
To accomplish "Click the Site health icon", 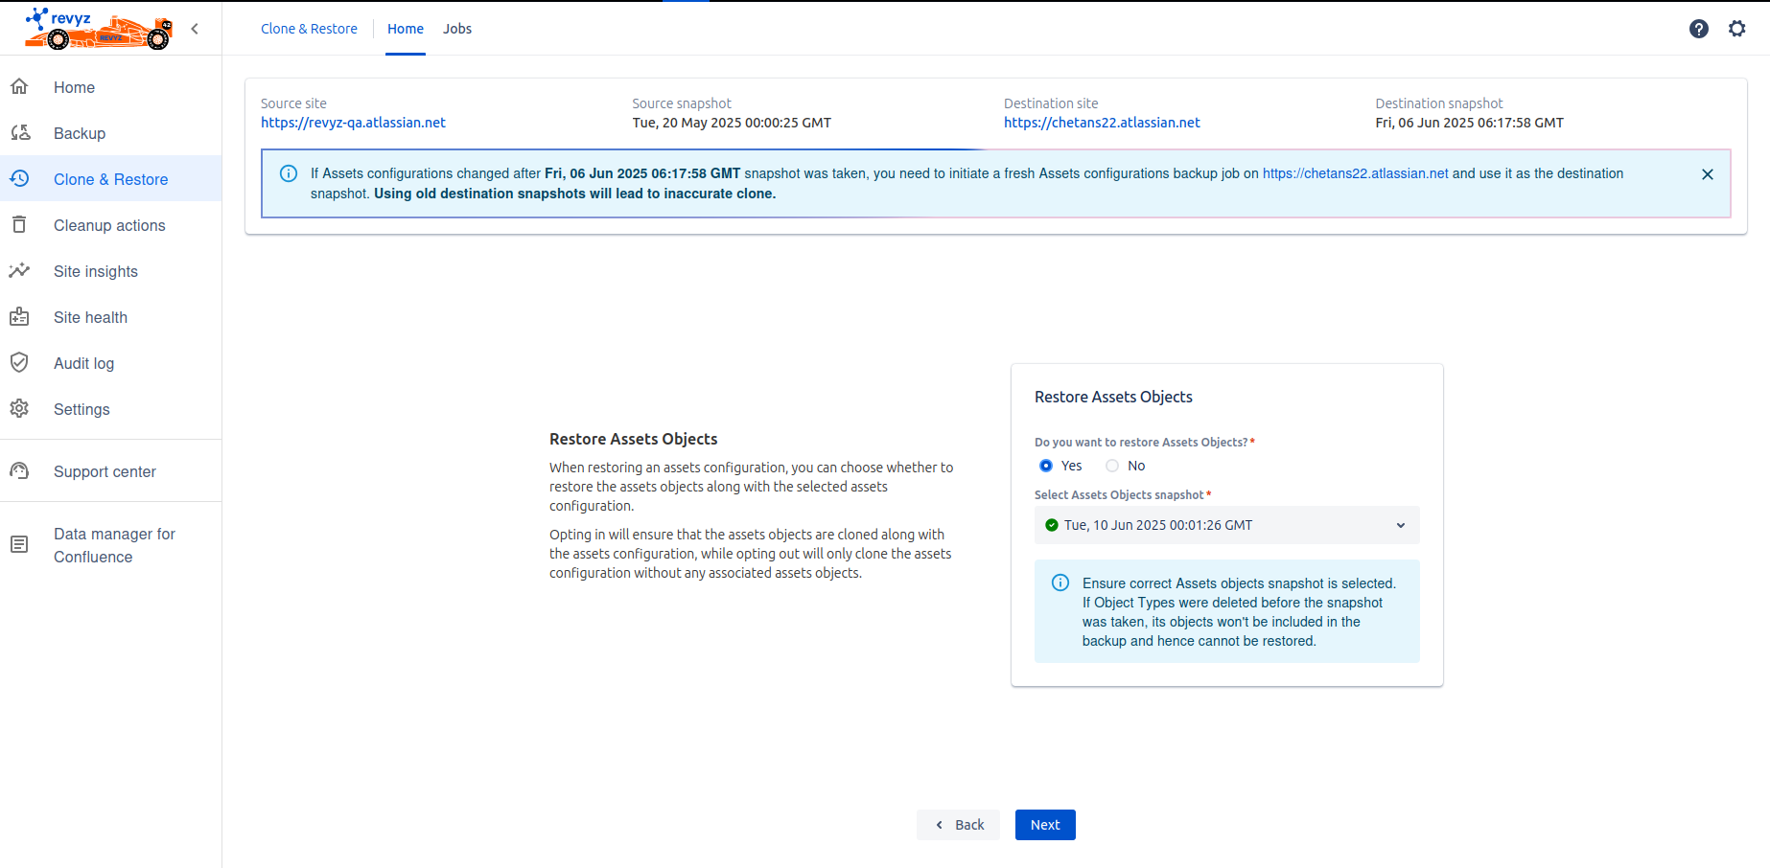I will (x=19, y=317).
